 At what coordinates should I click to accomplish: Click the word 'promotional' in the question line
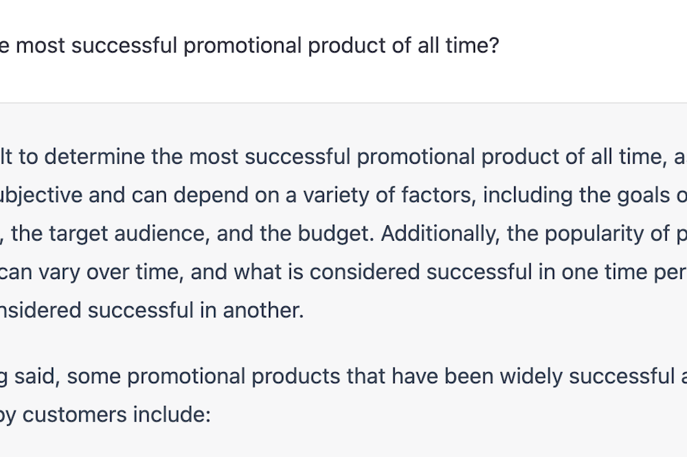click(242, 45)
